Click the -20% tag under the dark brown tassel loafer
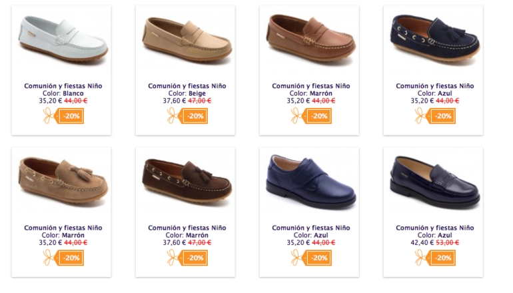The height and width of the screenshot is (293, 513). click(195, 258)
